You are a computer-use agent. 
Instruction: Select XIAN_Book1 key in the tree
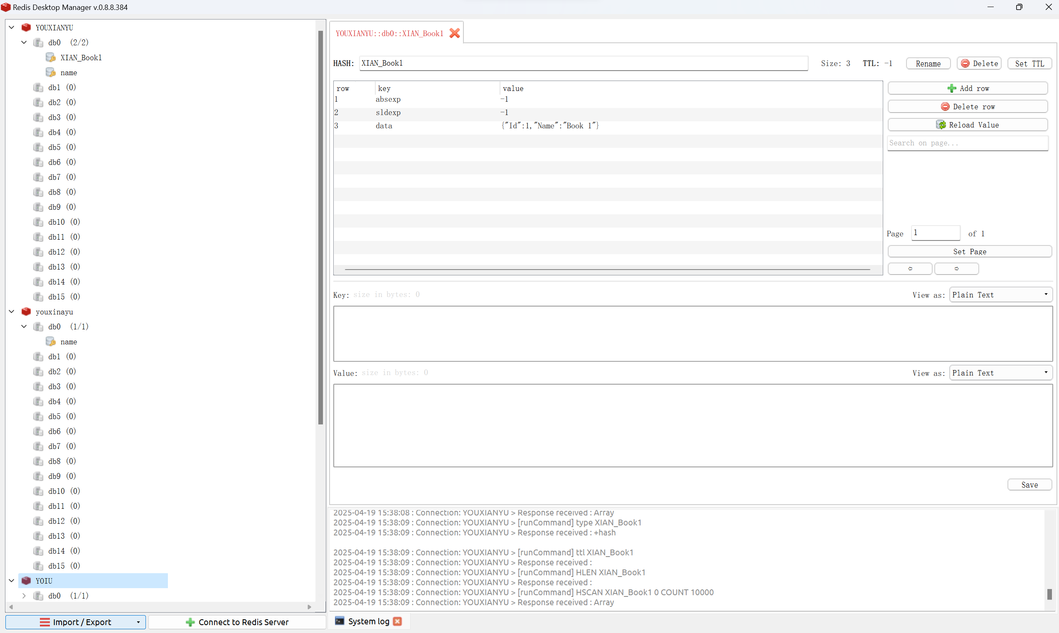(x=81, y=57)
